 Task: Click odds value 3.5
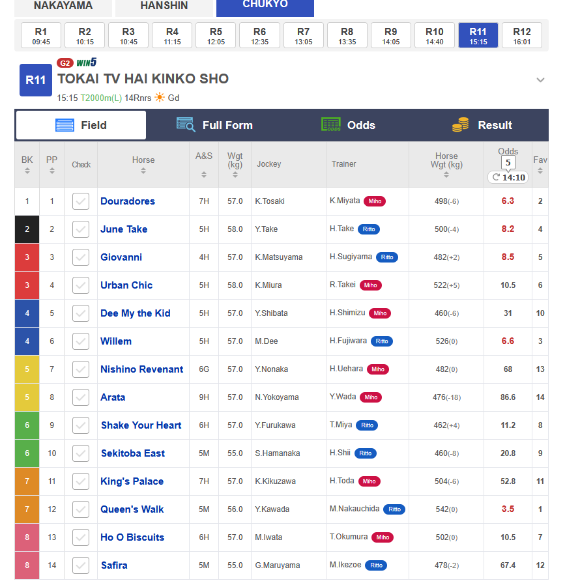coord(508,509)
